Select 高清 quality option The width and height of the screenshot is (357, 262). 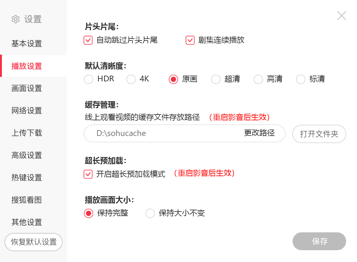258,79
